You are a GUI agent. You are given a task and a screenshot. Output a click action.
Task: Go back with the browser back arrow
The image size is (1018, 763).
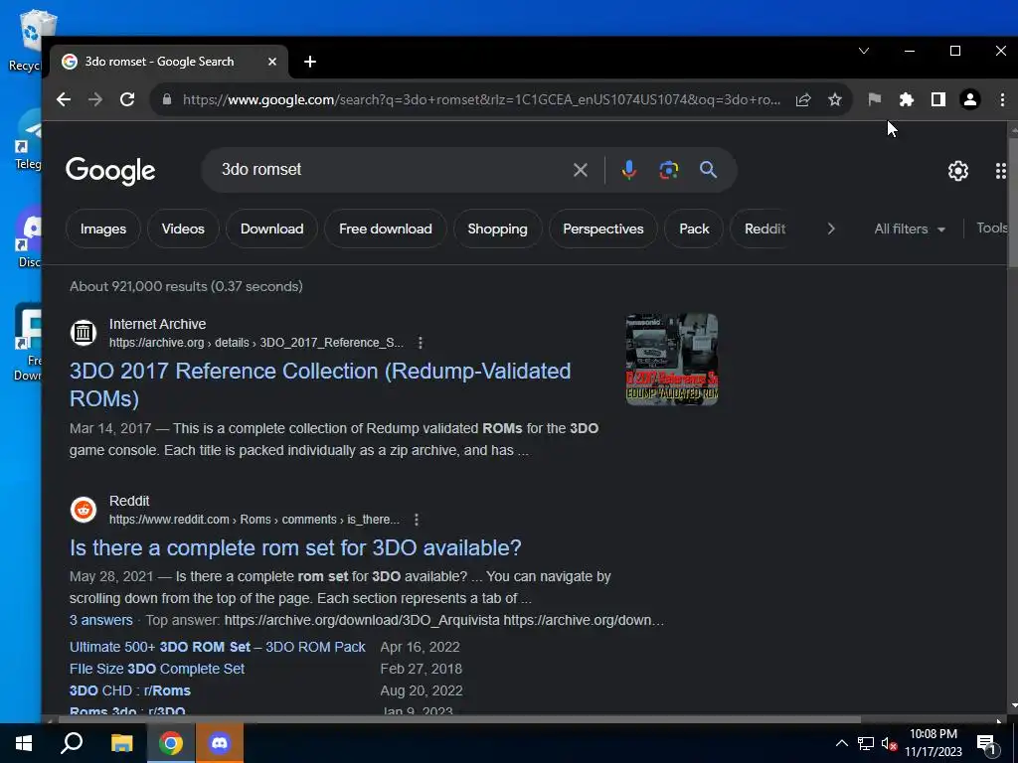pyautogui.click(x=64, y=99)
